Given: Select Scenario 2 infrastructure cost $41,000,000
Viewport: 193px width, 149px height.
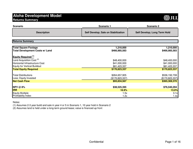Looking at the screenshot, I should [170, 63].
